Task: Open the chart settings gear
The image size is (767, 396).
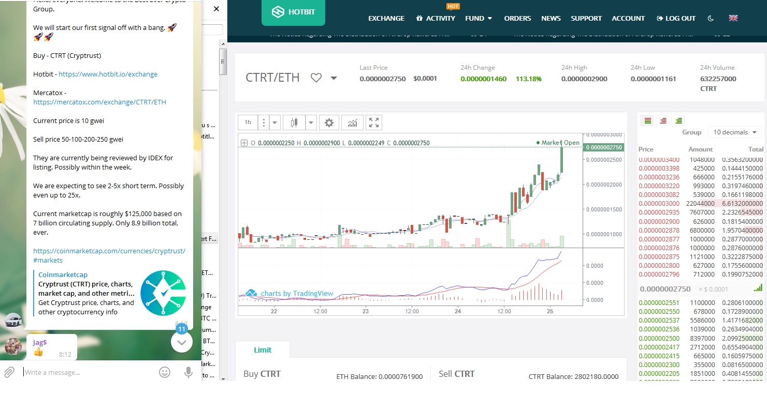Action: (329, 123)
